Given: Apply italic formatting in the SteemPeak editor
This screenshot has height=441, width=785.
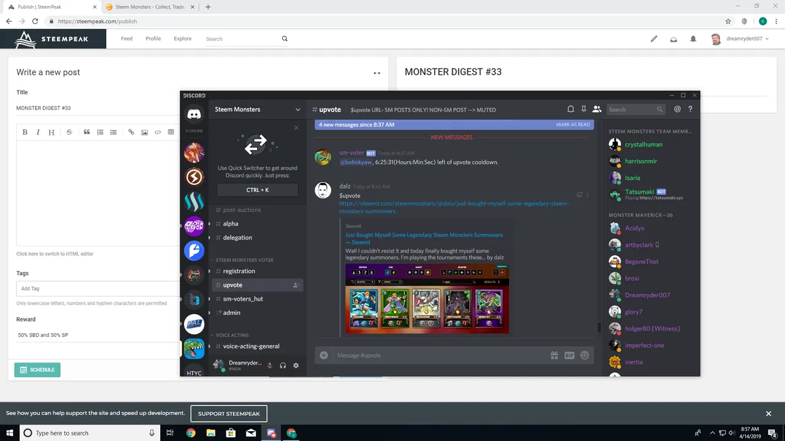Looking at the screenshot, I should pyautogui.click(x=38, y=132).
